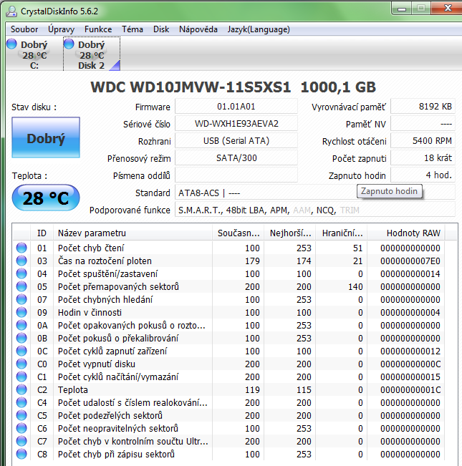The width and height of the screenshot is (462, 466).
Task: Select the 'Čas na roztočení ploten' text
Action: click(x=105, y=261)
